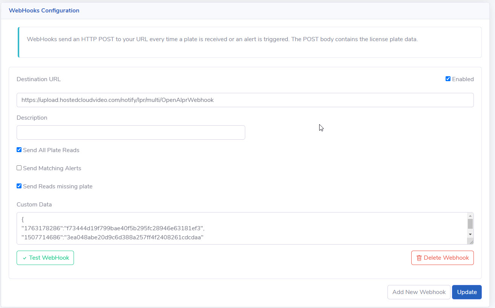
Task: Click the trash icon on Delete Webhook
Action: click(x=419, y=258)
